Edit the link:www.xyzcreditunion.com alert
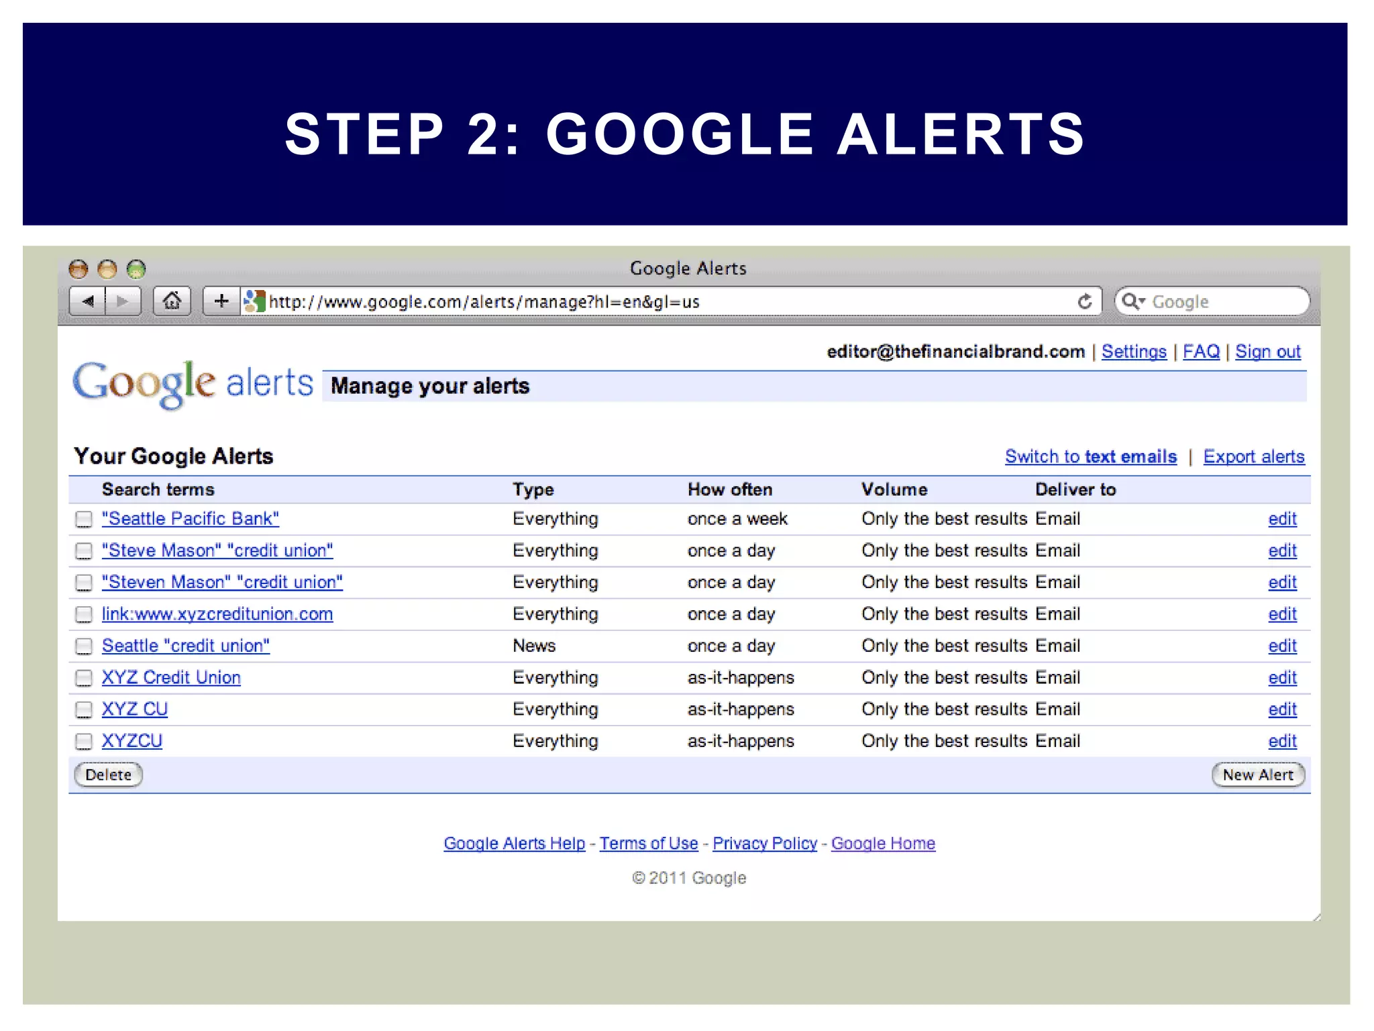 click(1282, 614)
